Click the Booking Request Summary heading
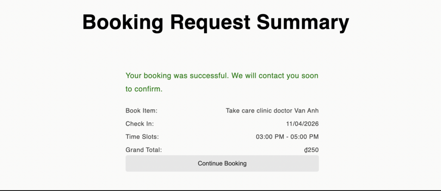Image resolution: width=441 pixels, height=191 pixels. click(x=215, y=22)
